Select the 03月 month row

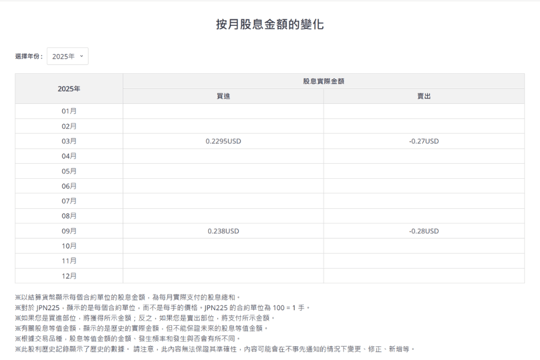(x=68, y=141)
